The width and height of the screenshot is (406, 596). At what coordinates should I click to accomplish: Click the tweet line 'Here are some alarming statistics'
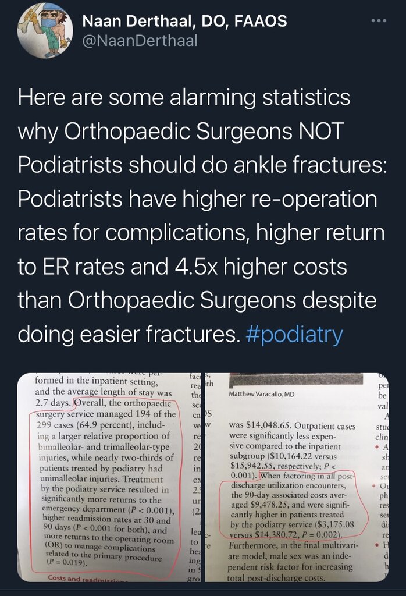click(184, 97)
